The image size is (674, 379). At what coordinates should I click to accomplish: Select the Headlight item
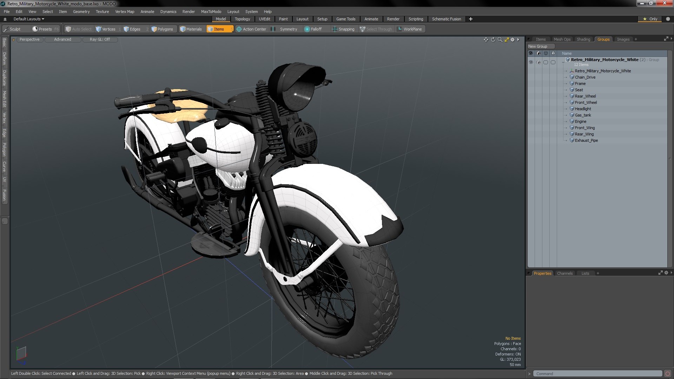[583, 109]
